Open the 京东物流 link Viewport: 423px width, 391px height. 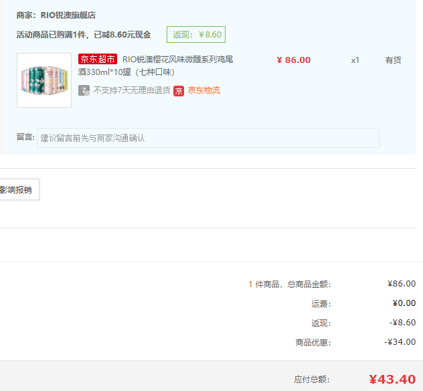(x=204, y=90)
